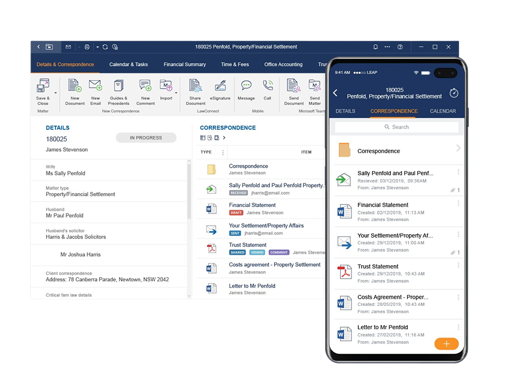Click the Search field on the phone
522x392 pixels.
[400, 127]
